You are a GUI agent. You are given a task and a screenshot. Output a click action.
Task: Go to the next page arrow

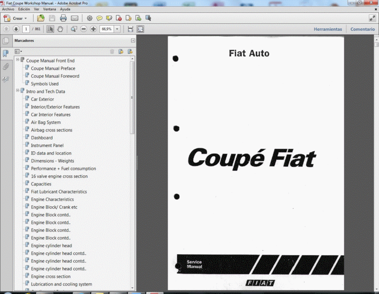[x=16, y=29]
